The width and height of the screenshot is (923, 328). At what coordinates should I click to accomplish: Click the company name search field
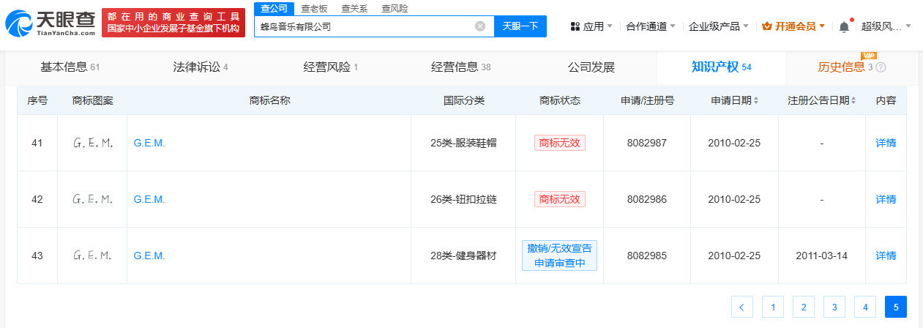[x=364, y=26]
